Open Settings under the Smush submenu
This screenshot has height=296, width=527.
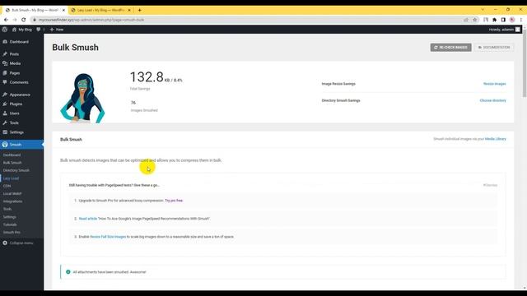tap(9, 217)
